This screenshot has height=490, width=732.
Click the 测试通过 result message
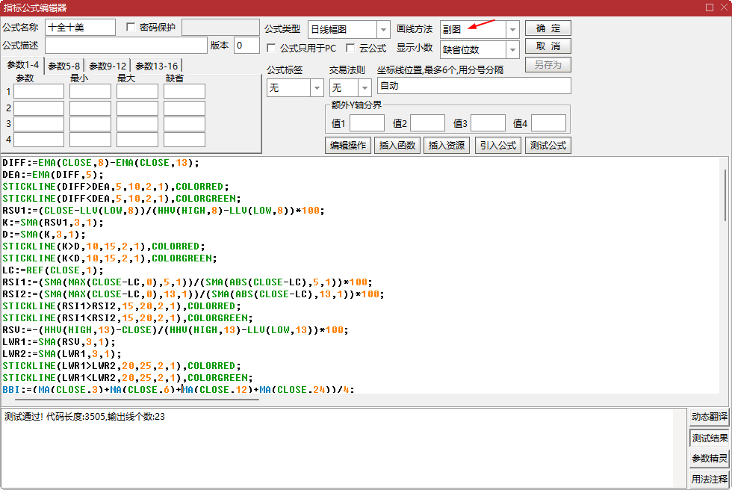tap(84, 417)
